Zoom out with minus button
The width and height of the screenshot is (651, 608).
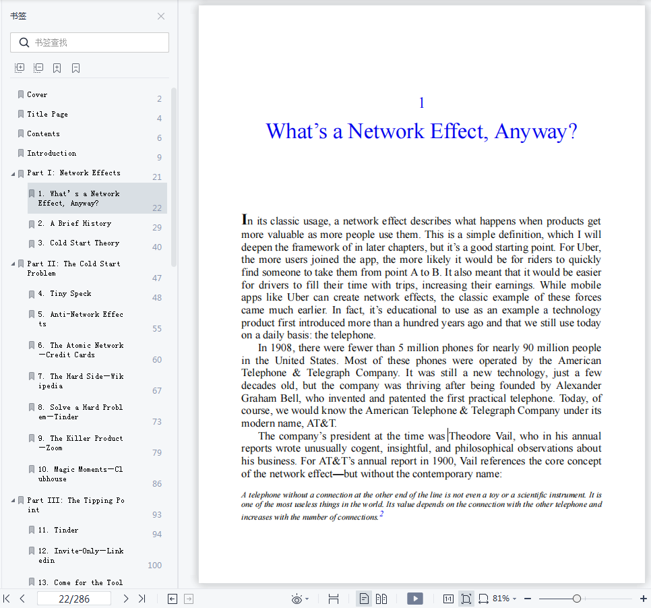point(528,599)
